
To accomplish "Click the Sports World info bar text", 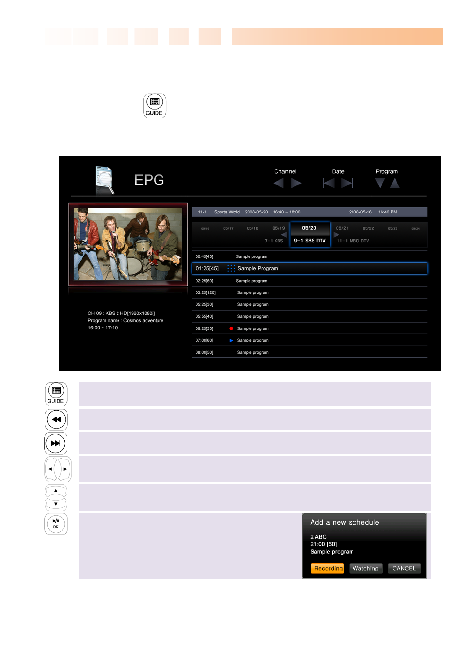I will pyautogui.click(x=227, y=212).
